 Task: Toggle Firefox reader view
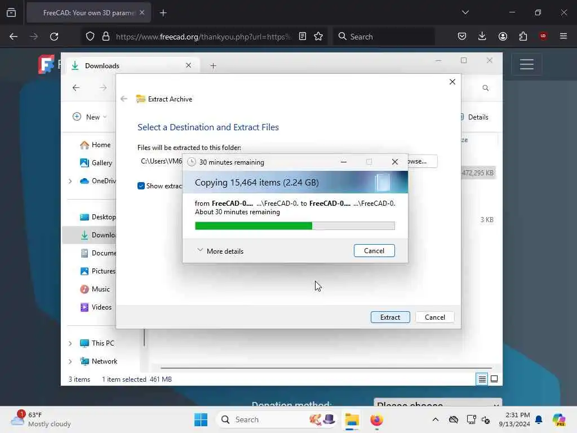[x=303, y=36]
